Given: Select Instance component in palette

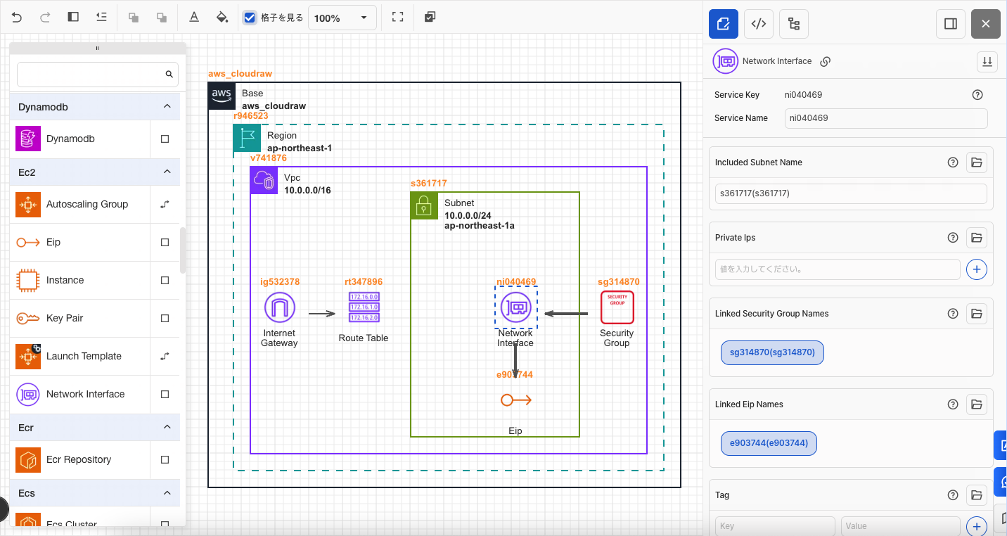Looking at the screenshot, I should point(80,281).
